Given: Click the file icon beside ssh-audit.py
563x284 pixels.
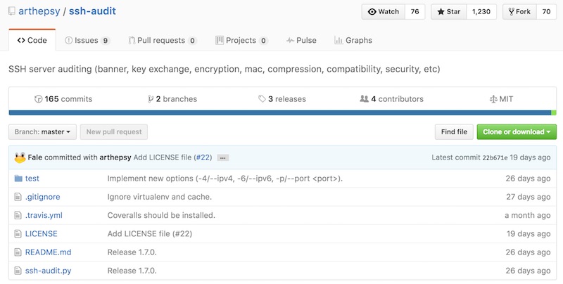Looking at the screenshot, I should pos(18,270).
